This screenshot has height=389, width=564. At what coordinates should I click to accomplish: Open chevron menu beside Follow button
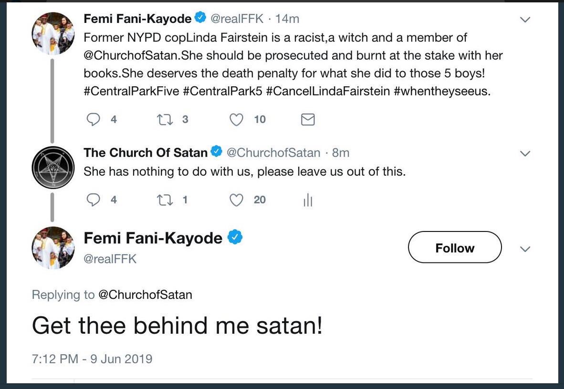coord(525,249)
